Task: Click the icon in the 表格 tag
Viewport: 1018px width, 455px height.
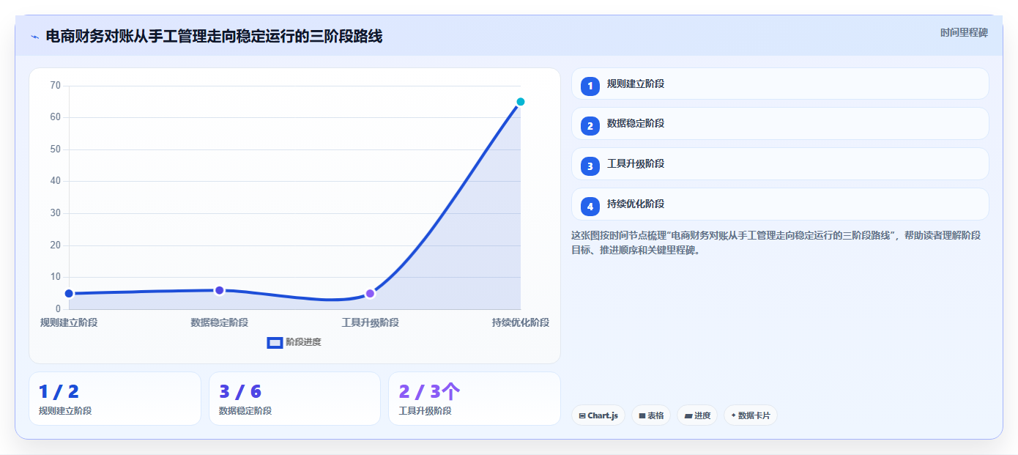Action: [642, 416]
